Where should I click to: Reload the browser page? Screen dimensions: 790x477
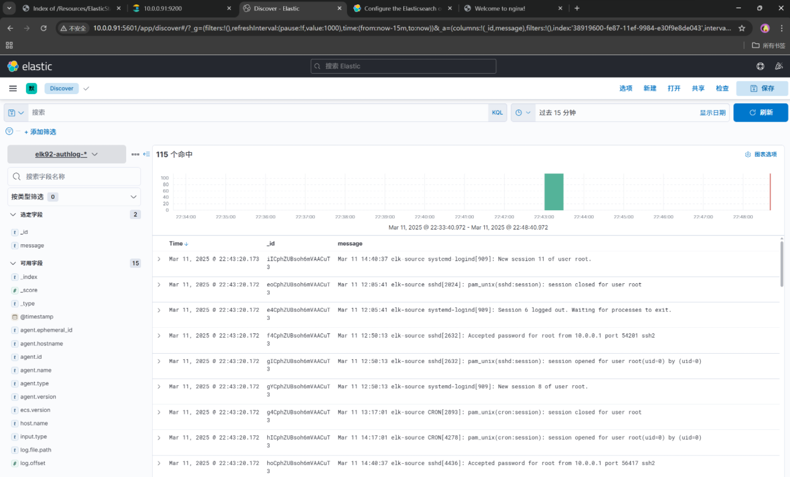click(44, 28)
